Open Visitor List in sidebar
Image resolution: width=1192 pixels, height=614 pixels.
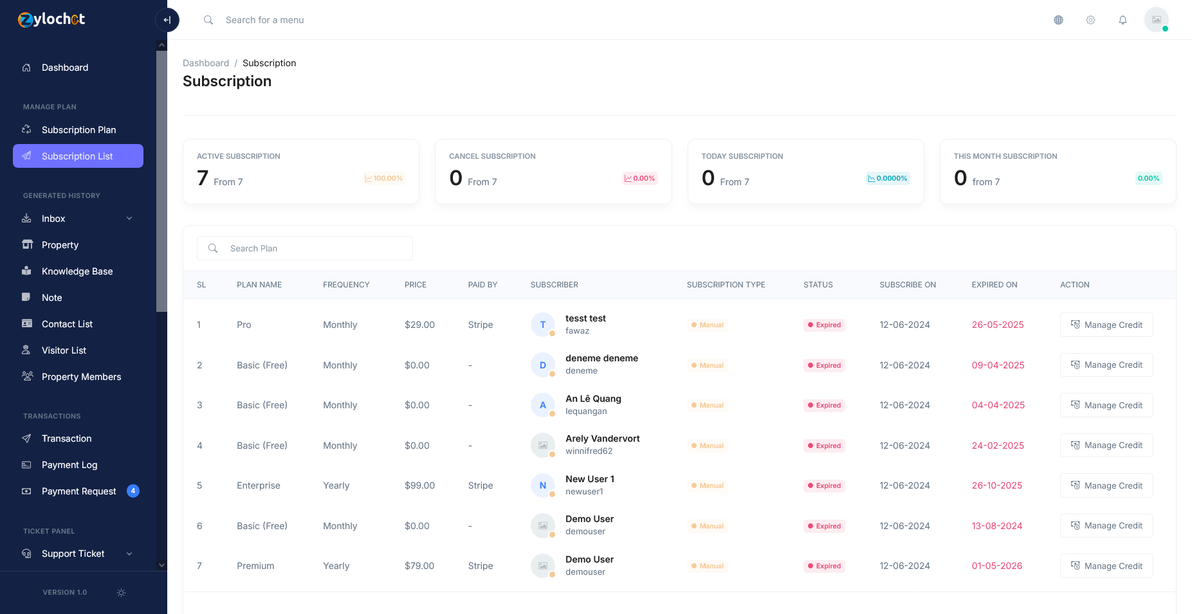point(78,350)
